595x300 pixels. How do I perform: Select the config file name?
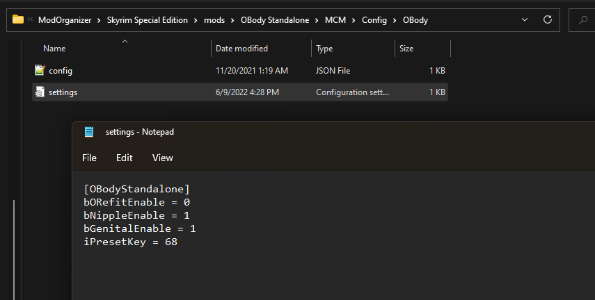point(61,71)
